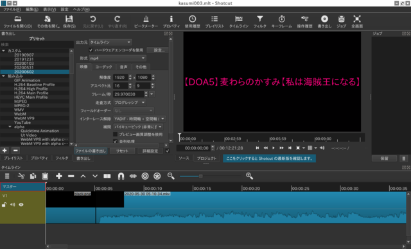Overwrite clip with down-chevron icon
411x249 pixels.
(x=95, y=176)
